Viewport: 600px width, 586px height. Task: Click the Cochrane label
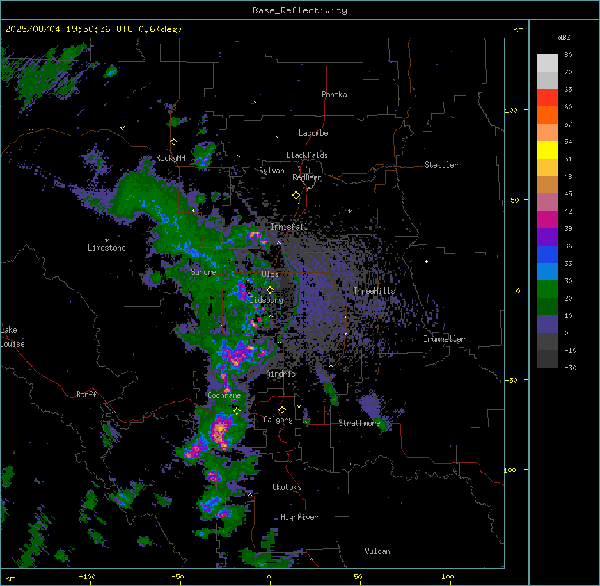coord(224,395)
